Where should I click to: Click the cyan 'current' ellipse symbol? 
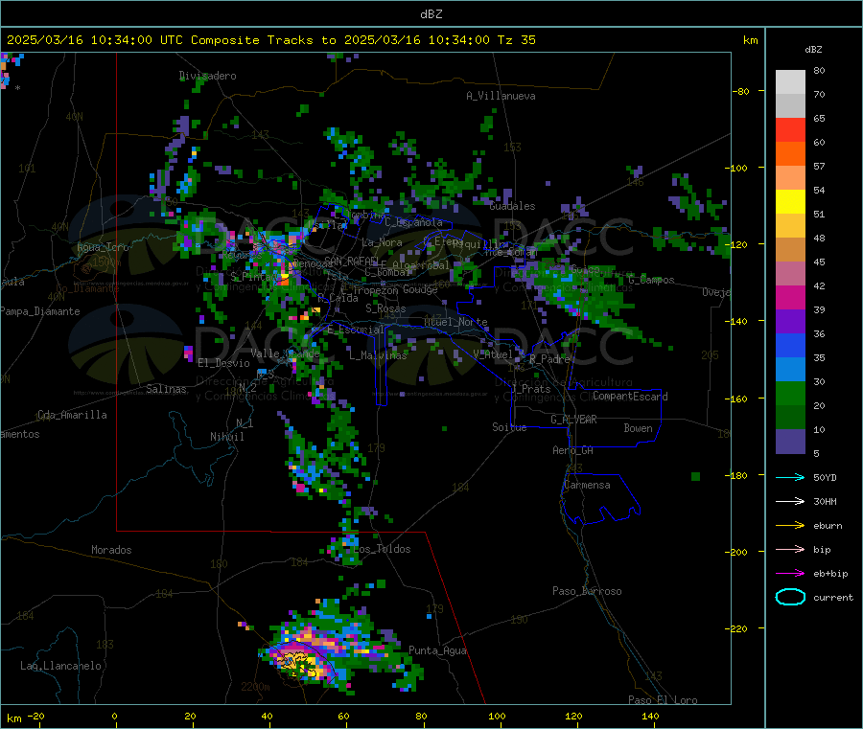[790, 597]
